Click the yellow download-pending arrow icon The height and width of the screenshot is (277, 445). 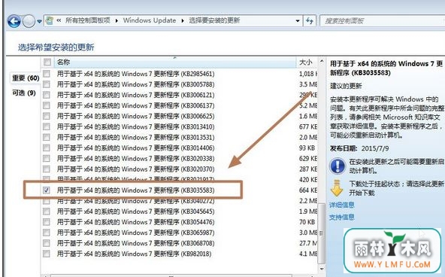click(337, 188)
